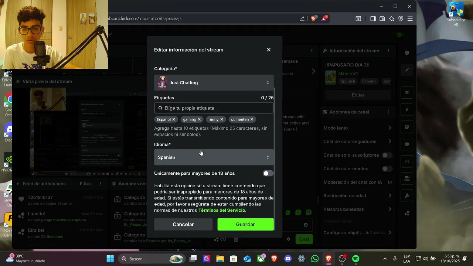
Task: Click the lightning bolt icon in sidebar
Action: (407, 110)
